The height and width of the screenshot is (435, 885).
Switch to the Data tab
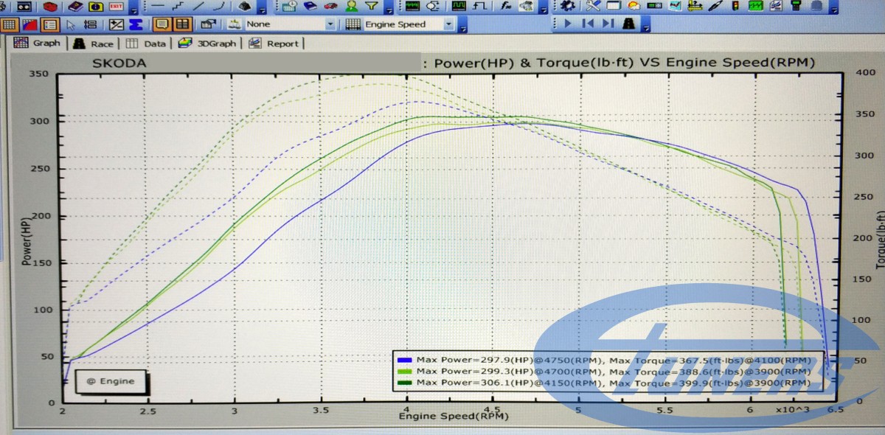[x=145, y=43]
